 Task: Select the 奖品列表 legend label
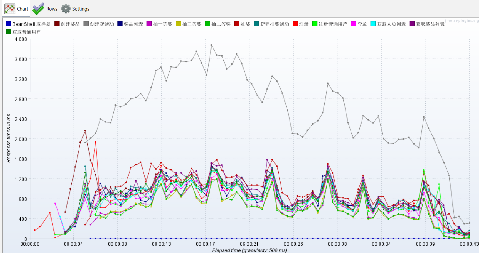[x=133, y=24]
